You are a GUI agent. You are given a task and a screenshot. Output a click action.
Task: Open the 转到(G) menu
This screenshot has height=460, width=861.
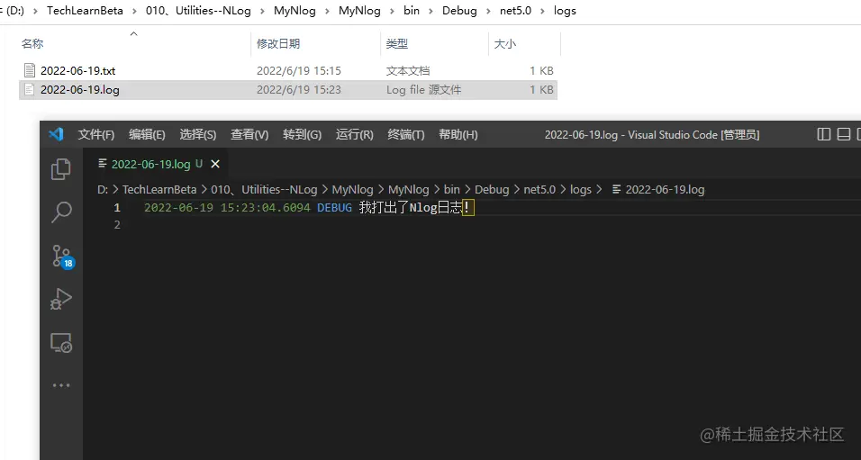tap(302, 134)
